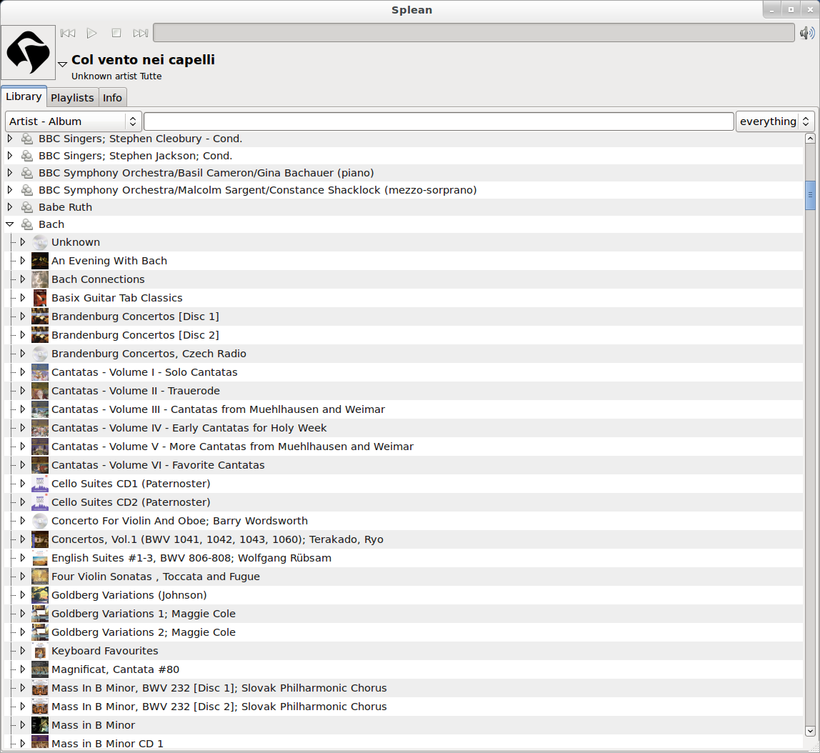
Task: Click cover of Goldberg Variations (Johnson)
Action: [x=40, y=595]
